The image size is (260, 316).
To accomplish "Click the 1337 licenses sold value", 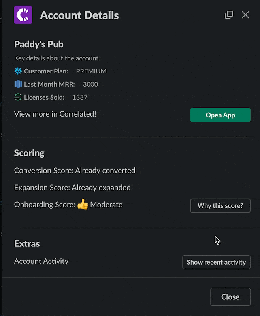I will coord(80,97).
